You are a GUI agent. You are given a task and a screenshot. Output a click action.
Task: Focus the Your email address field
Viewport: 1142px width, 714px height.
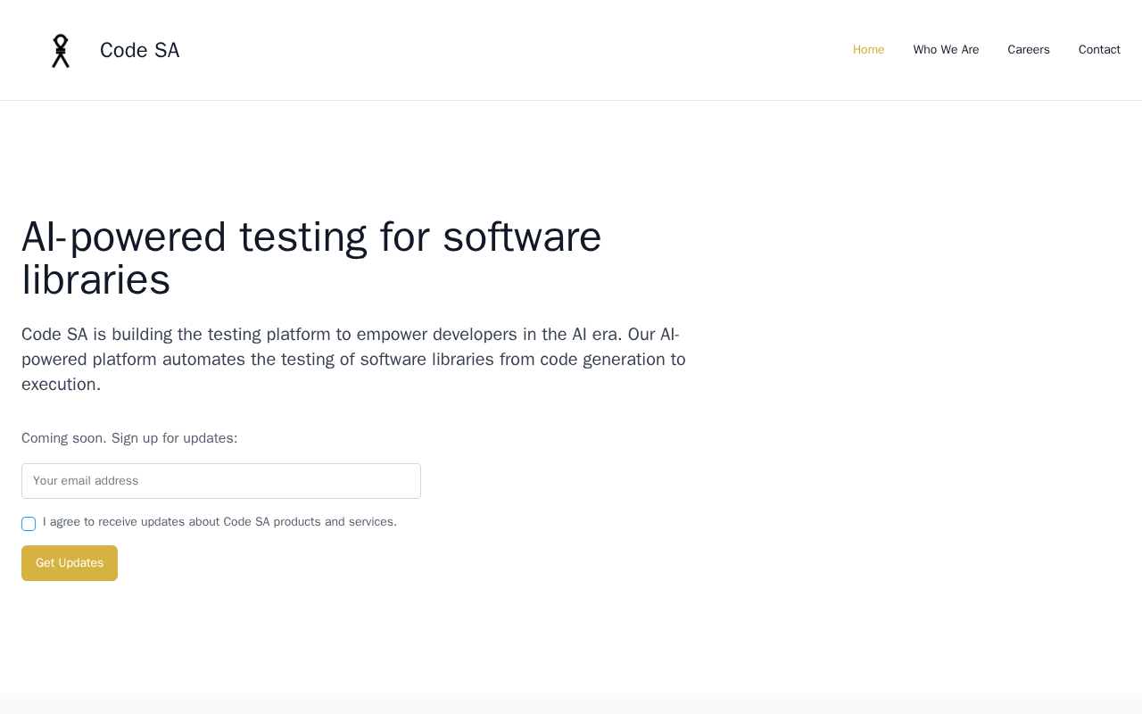coord(221,481)
